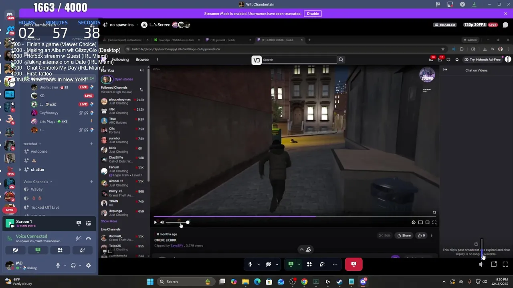The width and height of the screenshot is (513, 288).
Task: Collapse the Twitch For You sidebar
Action: pos(141,70)
